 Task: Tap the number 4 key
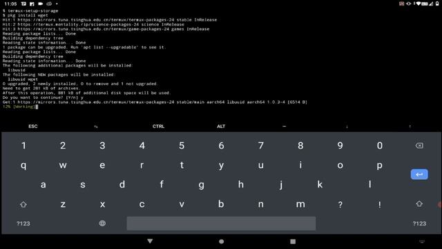pyautogui.click(x=142, y=145)
